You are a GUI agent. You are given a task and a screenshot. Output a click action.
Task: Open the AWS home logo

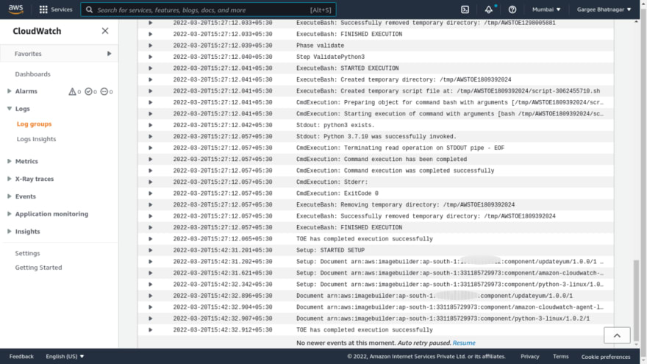pos(15,9)
